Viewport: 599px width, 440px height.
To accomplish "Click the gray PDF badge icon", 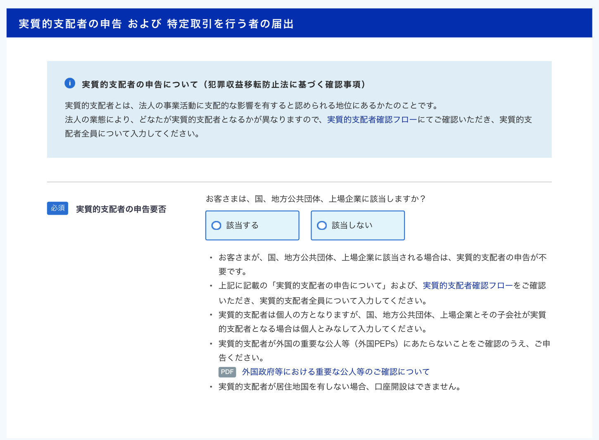I will pyautogui.click(x=227, y=372).
